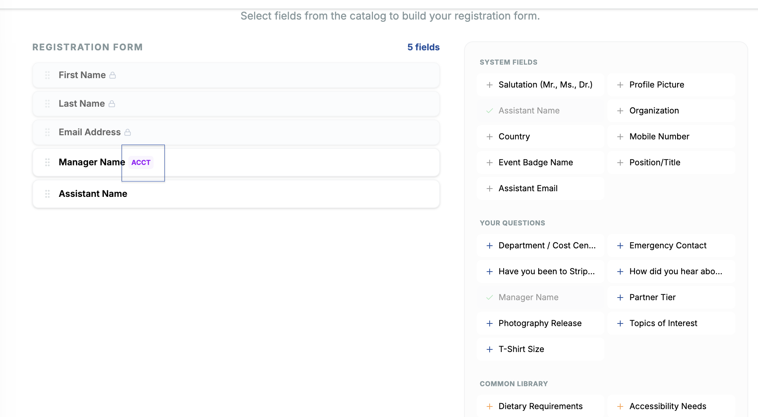Click the 5 fields counter
Screen dimensions: 758x417
point(423,47)
